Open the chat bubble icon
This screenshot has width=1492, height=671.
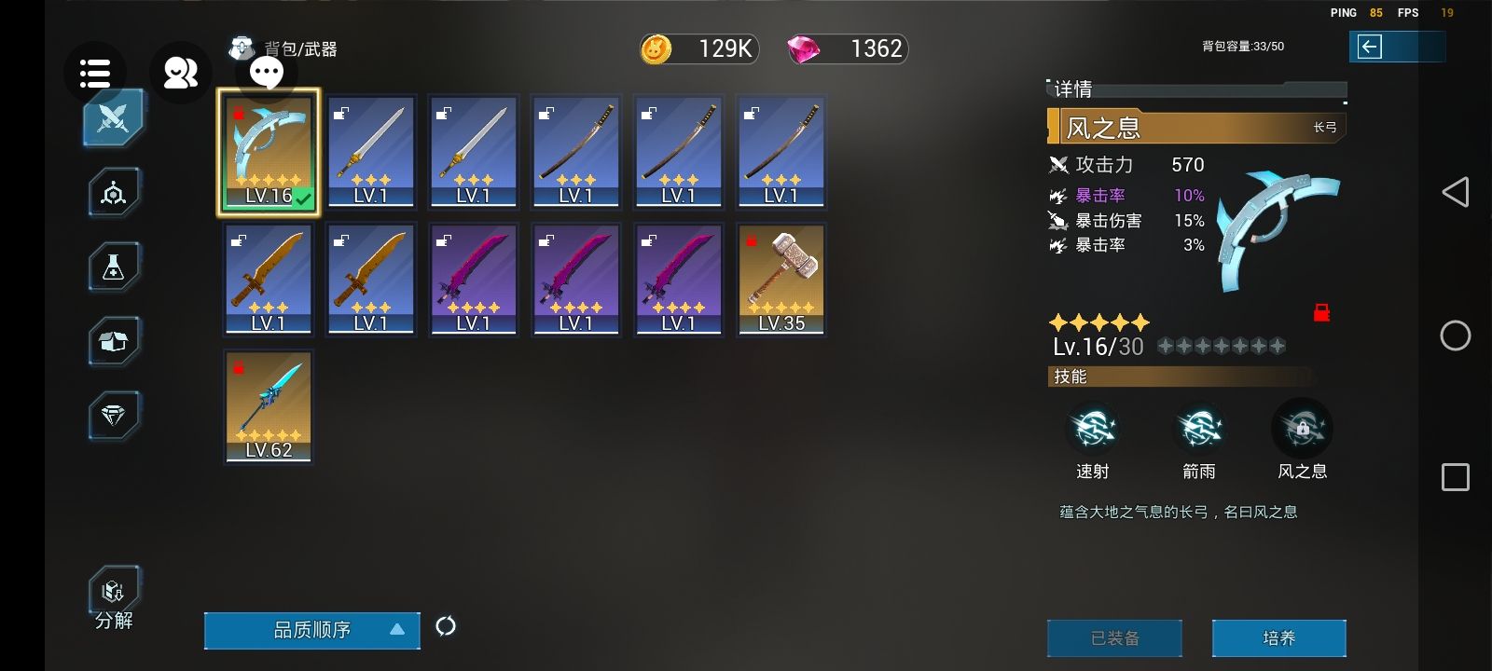click(267, 73)
